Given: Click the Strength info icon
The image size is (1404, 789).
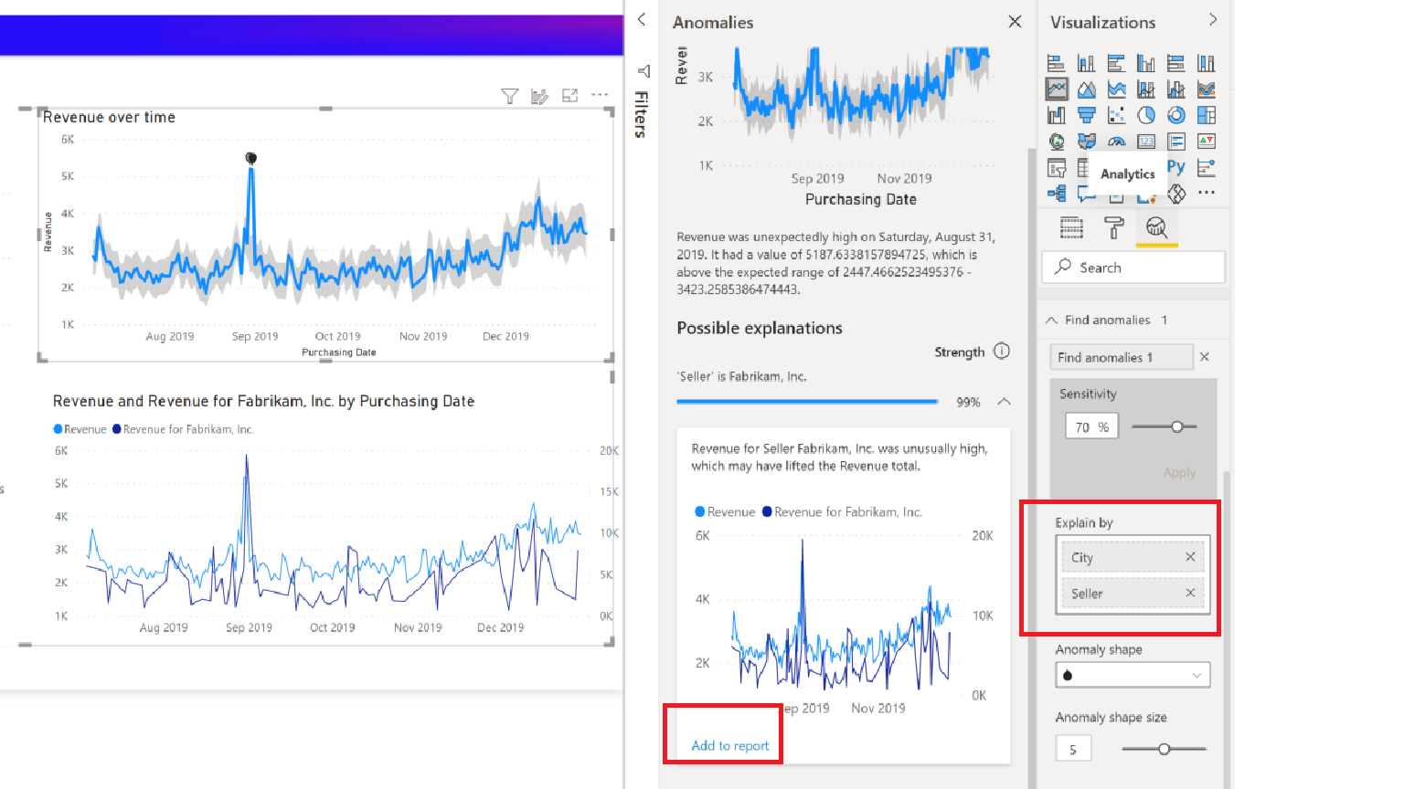Looking at the screenshot, I should [x=1002, y=351].
